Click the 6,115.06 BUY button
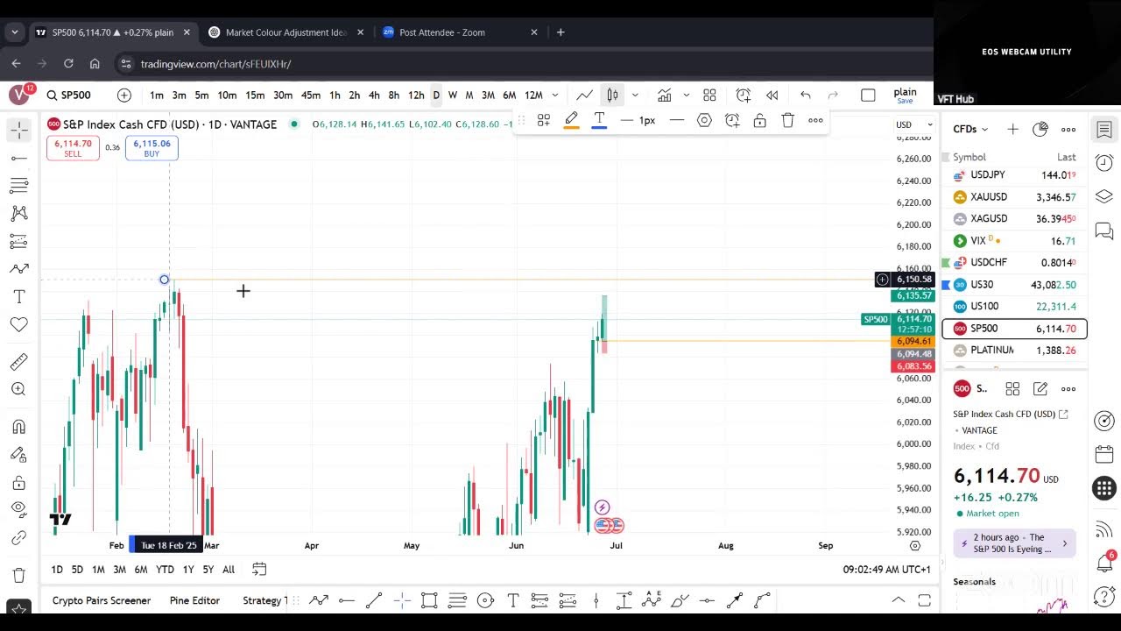The height and width of the screenshot is (631, 1121). [x=152, y=148]
